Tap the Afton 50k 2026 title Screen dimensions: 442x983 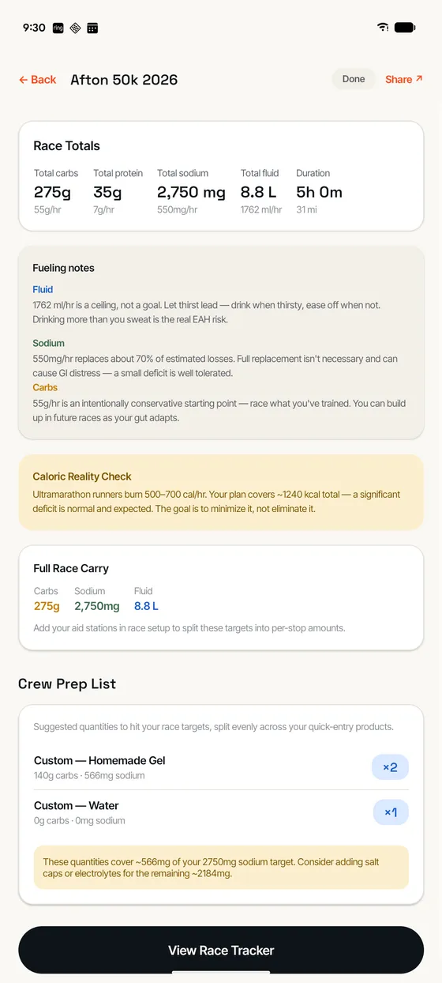tap(124, 80)
